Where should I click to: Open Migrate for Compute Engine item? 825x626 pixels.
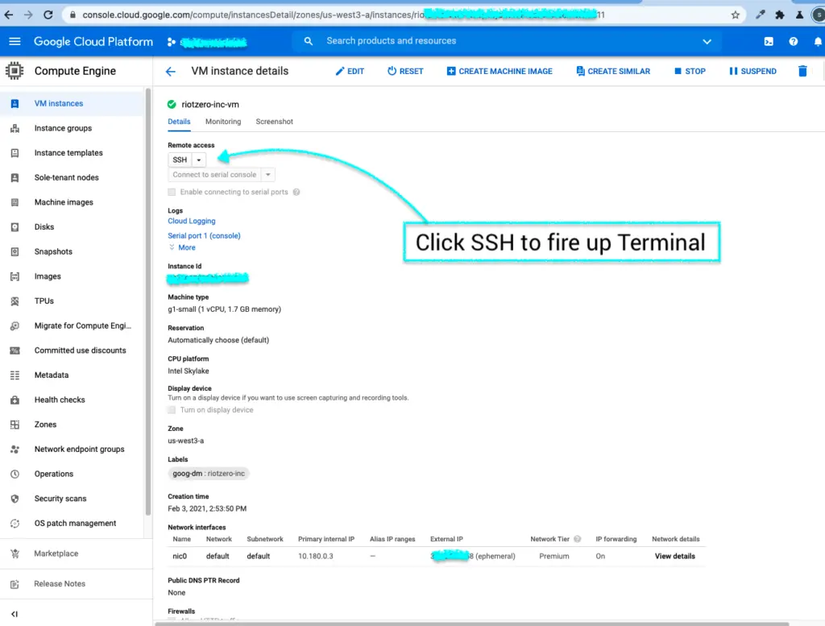(83, 326)
